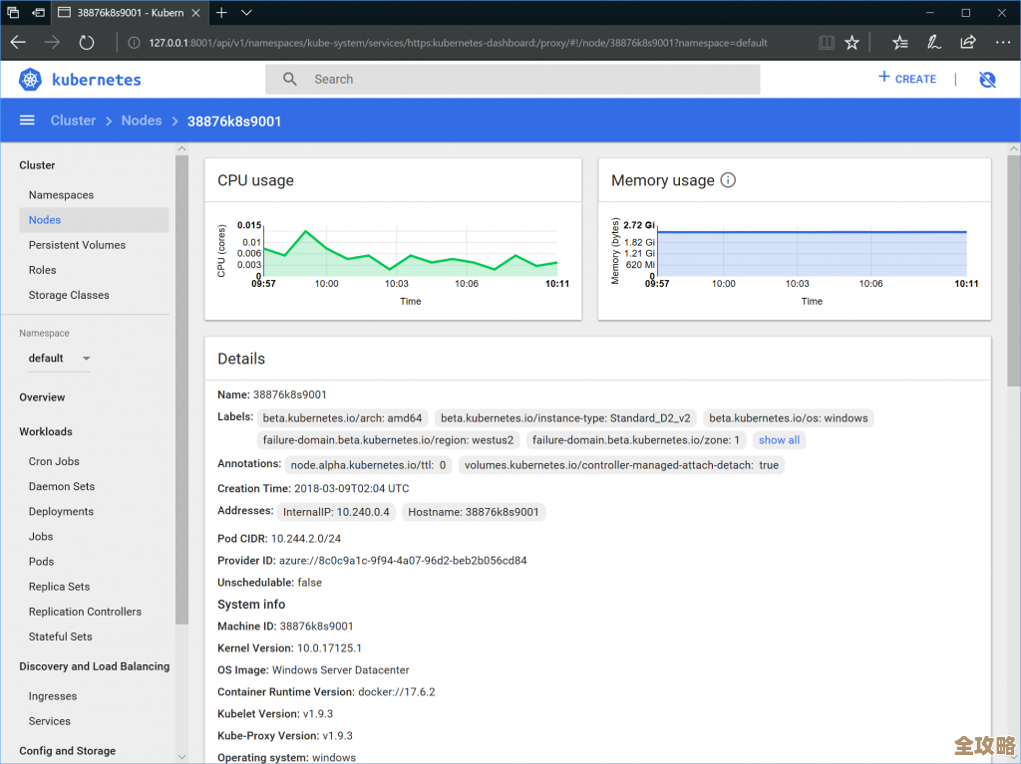The height and width of the screenshot is (764, 1021).
Task: Open Deployments under Workloads
Action: tap(61, 512)
